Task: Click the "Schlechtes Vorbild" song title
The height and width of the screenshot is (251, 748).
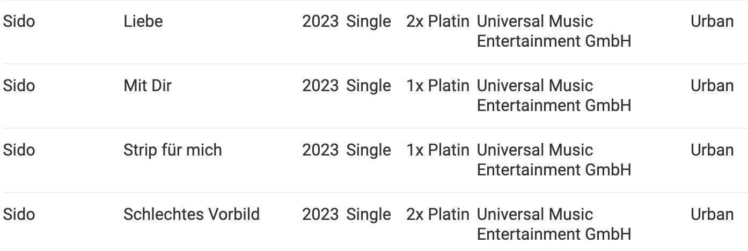Action: [192, 215]
